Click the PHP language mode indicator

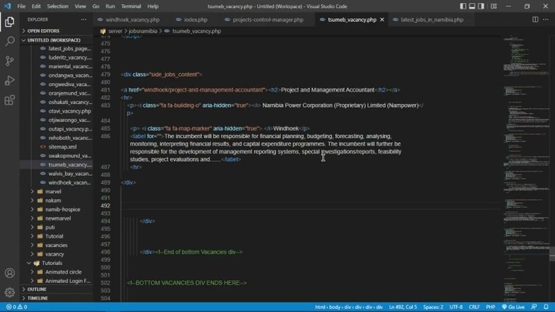coord(492,306)
